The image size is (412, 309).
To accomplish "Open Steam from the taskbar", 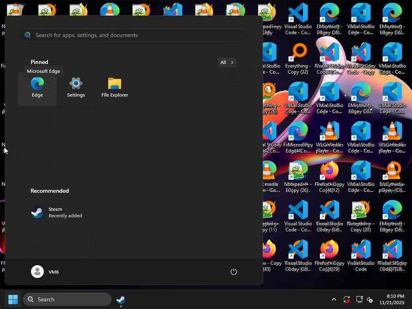I will [x=121, y=299].
